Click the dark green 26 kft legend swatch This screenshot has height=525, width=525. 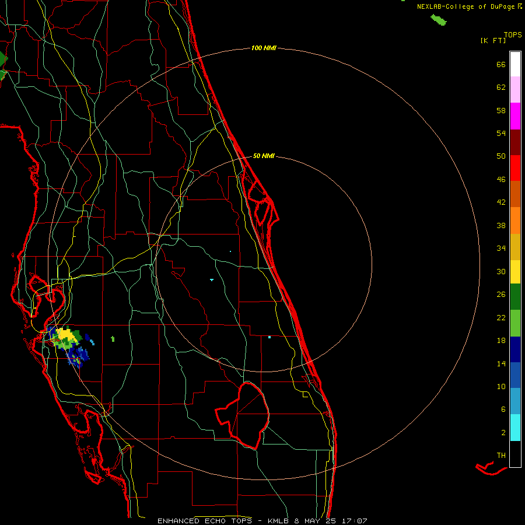515,296
